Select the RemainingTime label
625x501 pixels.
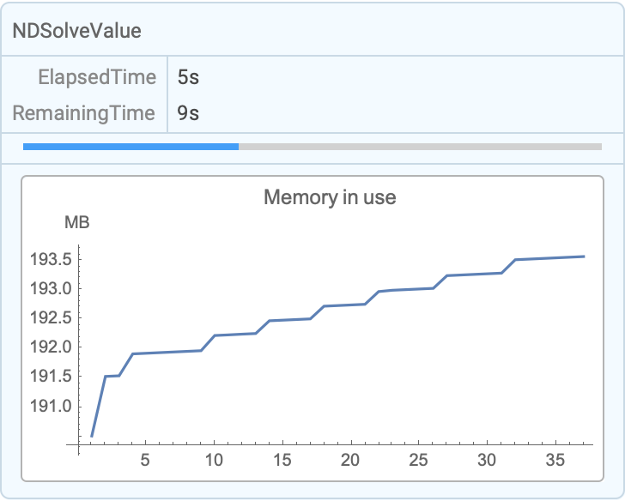point(84,113)
